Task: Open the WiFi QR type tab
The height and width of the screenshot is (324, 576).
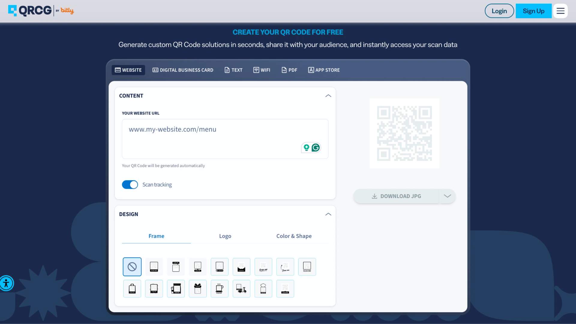Action: click(262, 70)
